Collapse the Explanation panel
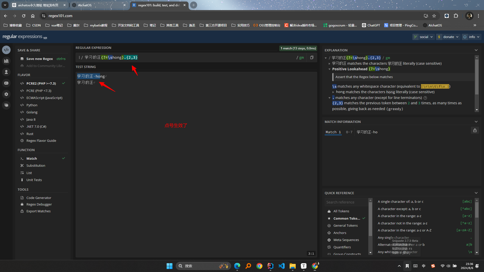The width and height of the screenshot is (484, 272). (x=476, y=50)
